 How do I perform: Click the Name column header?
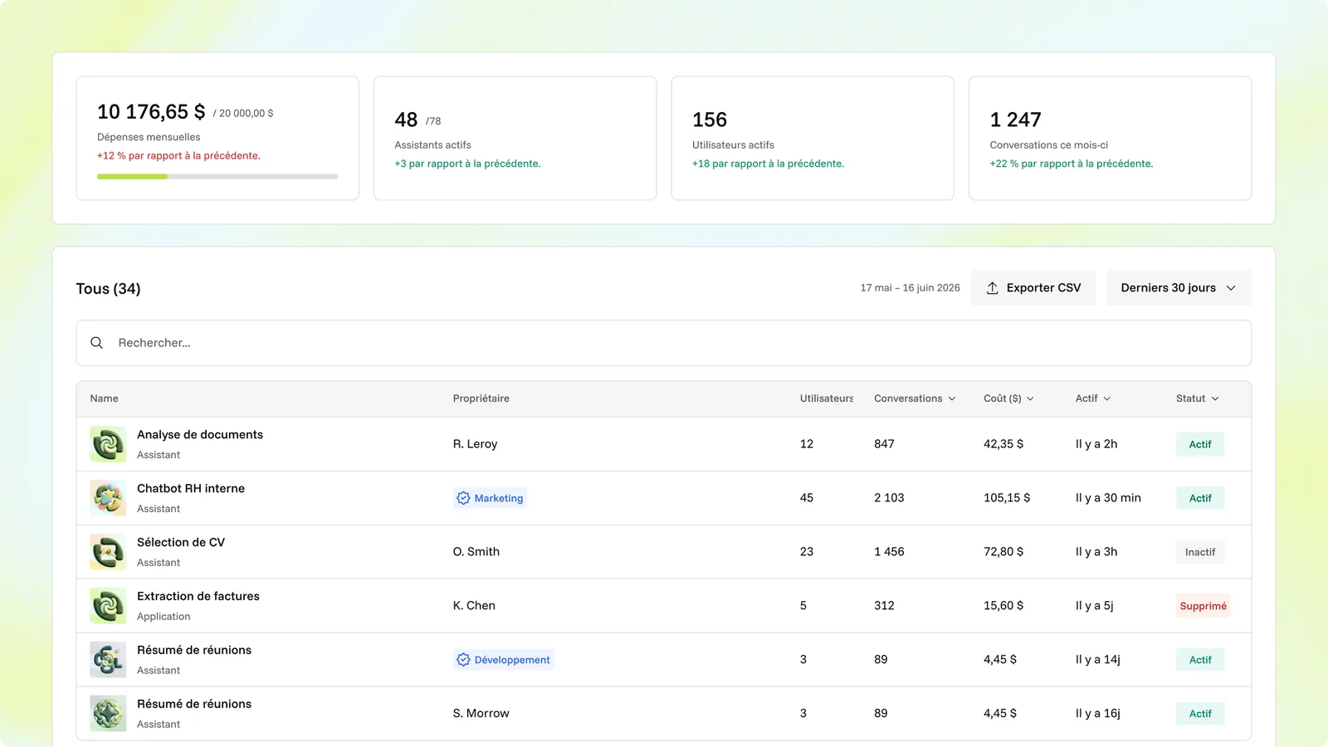pyautogui.click(x=105, y=398)
